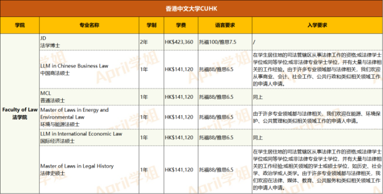The height and width of the screenshot is (194, 383).
Task: Select the JD 法学博士 program cell
Action: (89, 42)
